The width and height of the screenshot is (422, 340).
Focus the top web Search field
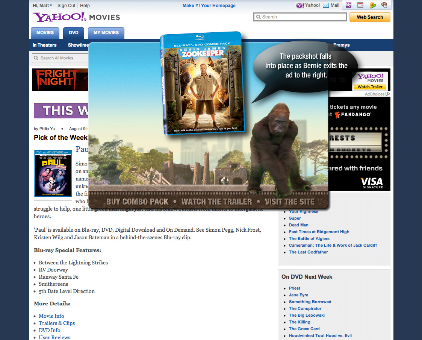(x=300, y=17)
